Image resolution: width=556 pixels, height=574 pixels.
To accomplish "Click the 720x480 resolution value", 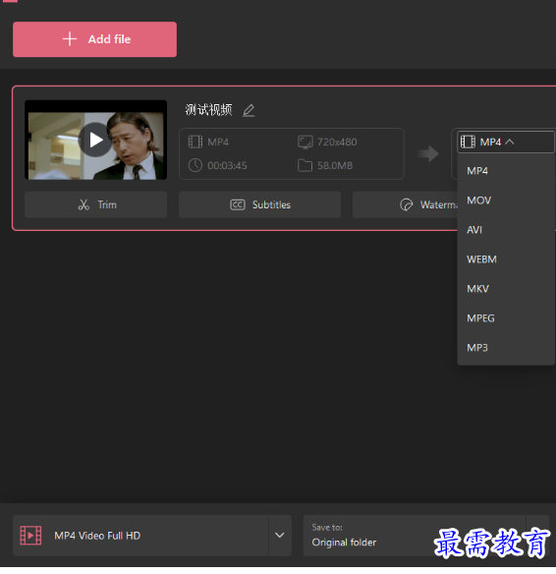I will [x=337, y=143].
